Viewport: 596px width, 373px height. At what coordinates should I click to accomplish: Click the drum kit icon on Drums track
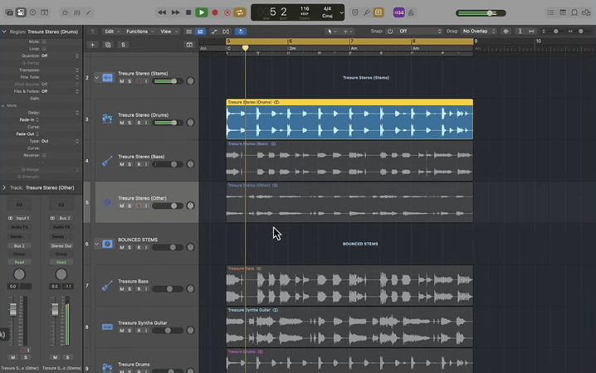coord(107,119)
